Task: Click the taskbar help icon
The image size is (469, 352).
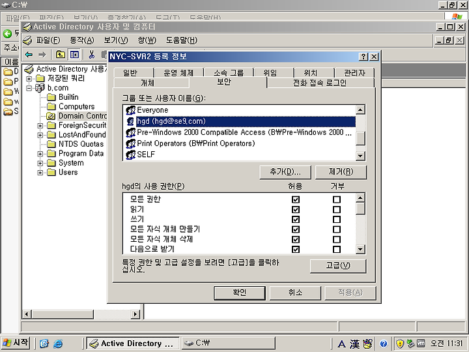Action: click(384, 344)
